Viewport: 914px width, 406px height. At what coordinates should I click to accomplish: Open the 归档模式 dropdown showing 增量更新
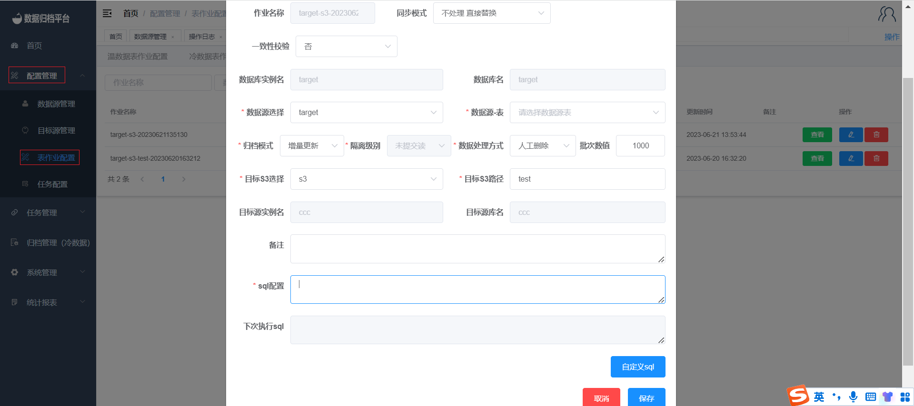pyautogui.click(x=312, y=146)
